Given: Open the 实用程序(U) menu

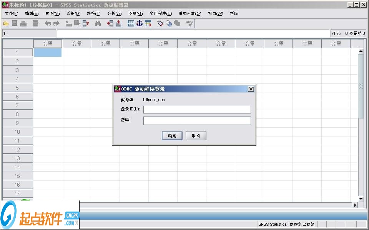Looking at the screenshot, I should point(161,14).
